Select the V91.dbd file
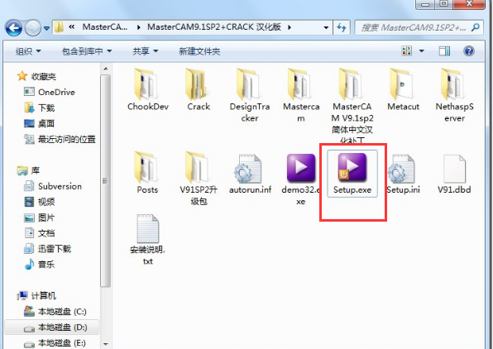 [x=454, y=174]
